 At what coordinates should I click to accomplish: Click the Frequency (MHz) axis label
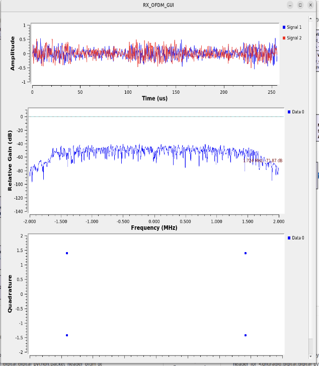[154, 228]
